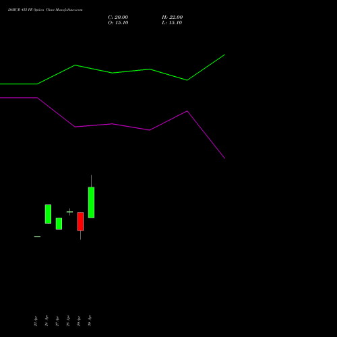
Task: Click the 23 Apr date axis label
Action: coord(36,321)
